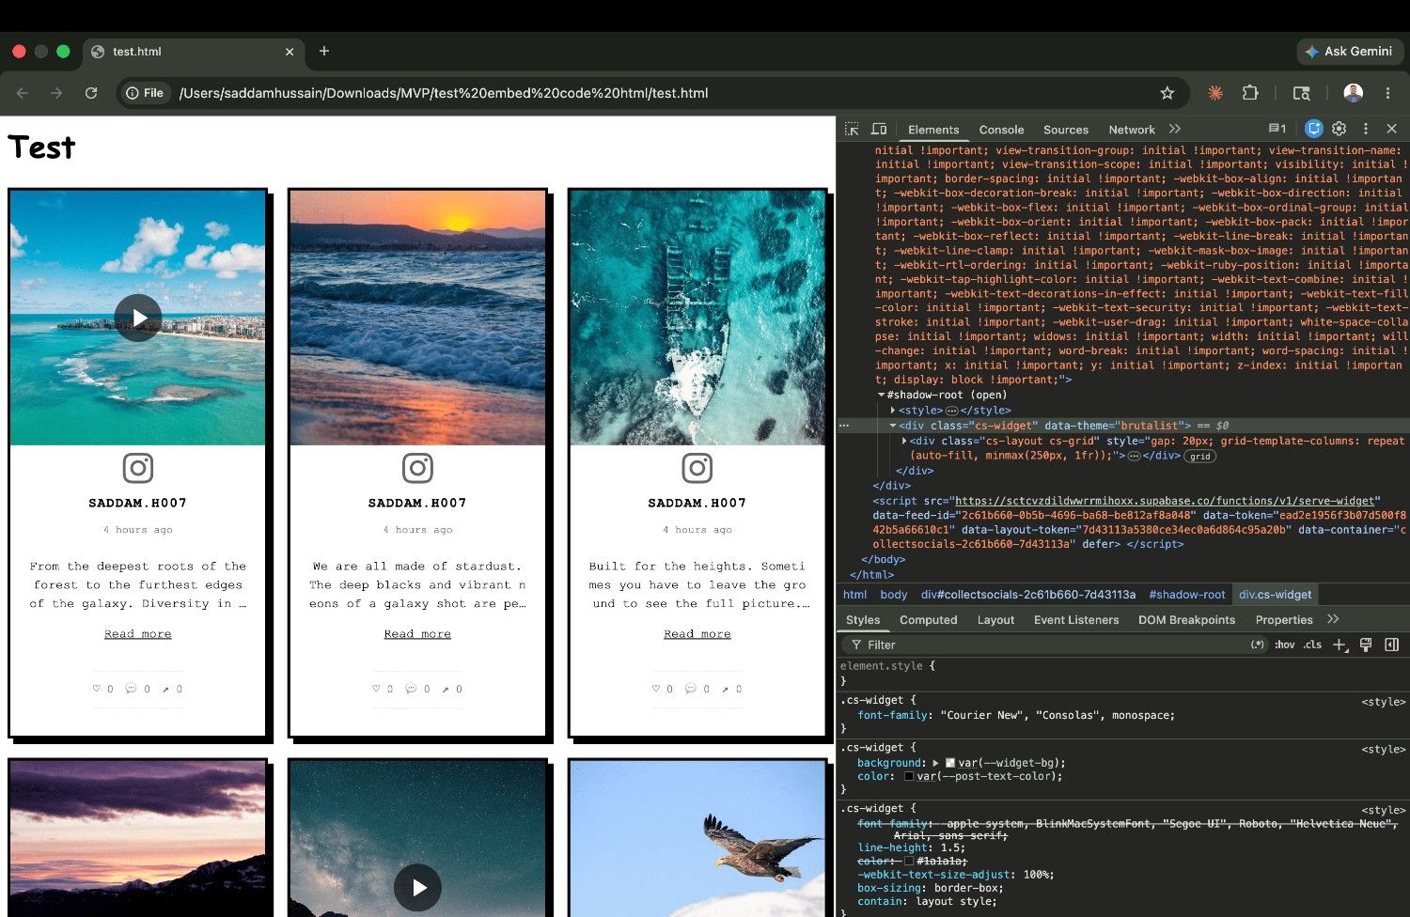Click the comment icon on the stardust post
The image size is (1410, 917).
(411, 689)
